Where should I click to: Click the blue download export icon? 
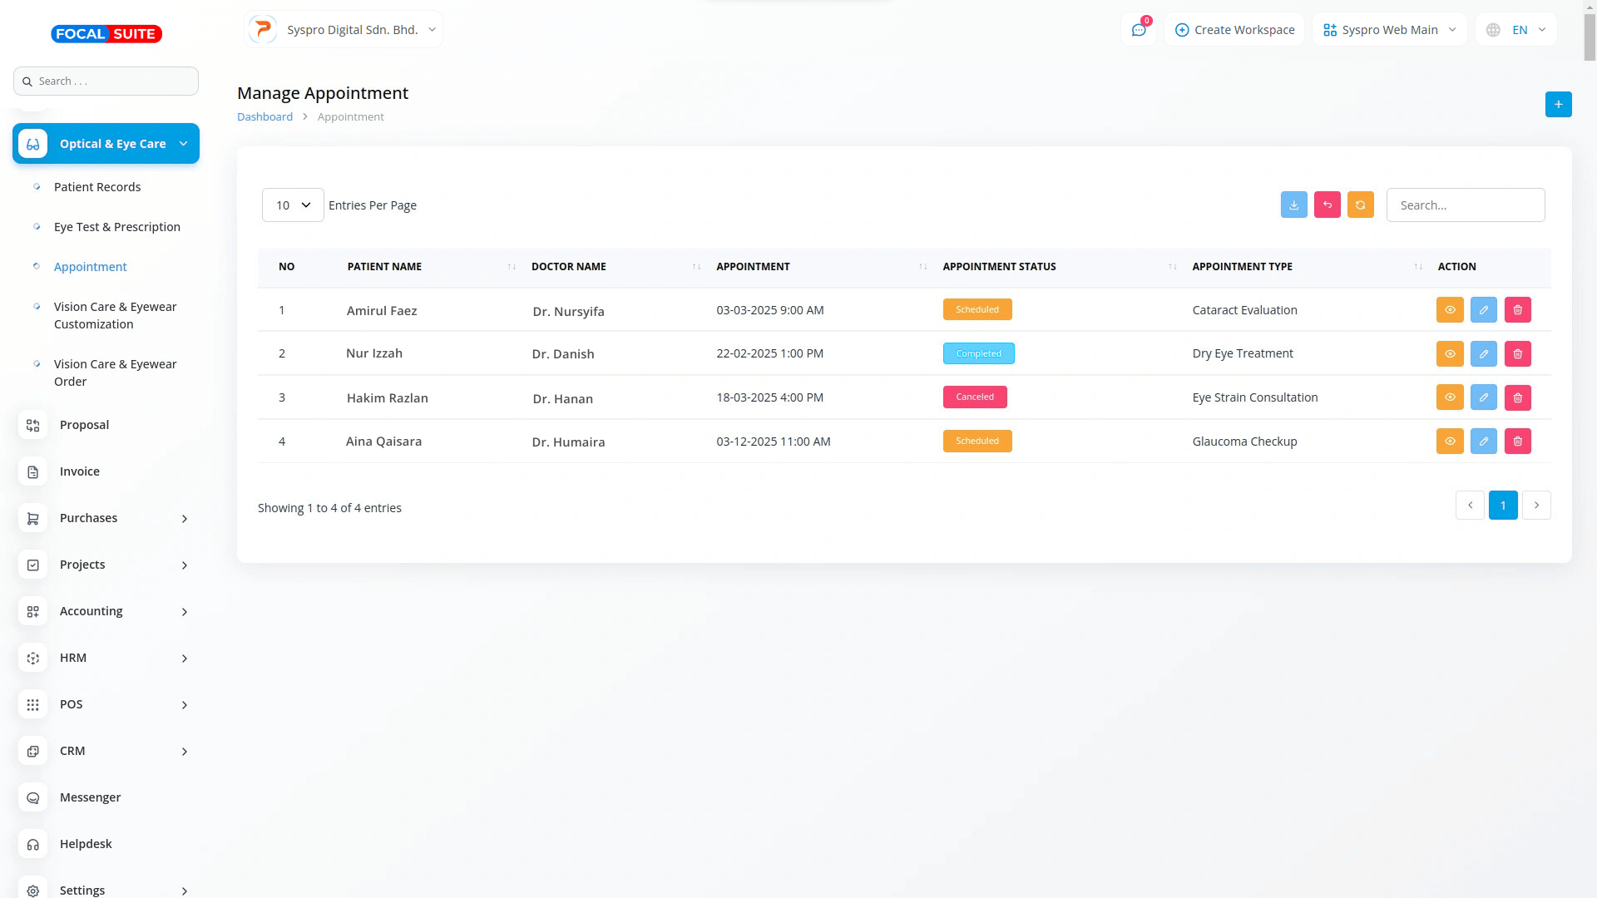(x=1293, y=205)
